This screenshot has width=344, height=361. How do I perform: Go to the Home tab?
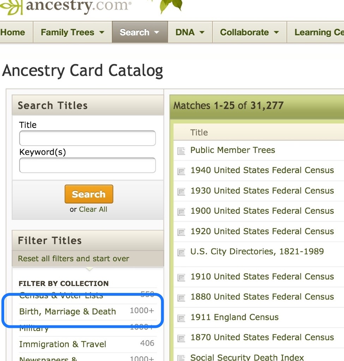13,32
